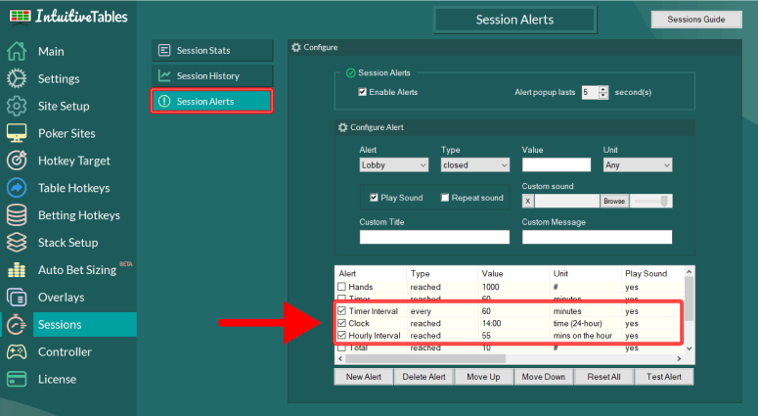This screenshot has height=416, width=758.
Task: Click the 'mins on the hour' cell
Action: (583, 335)
